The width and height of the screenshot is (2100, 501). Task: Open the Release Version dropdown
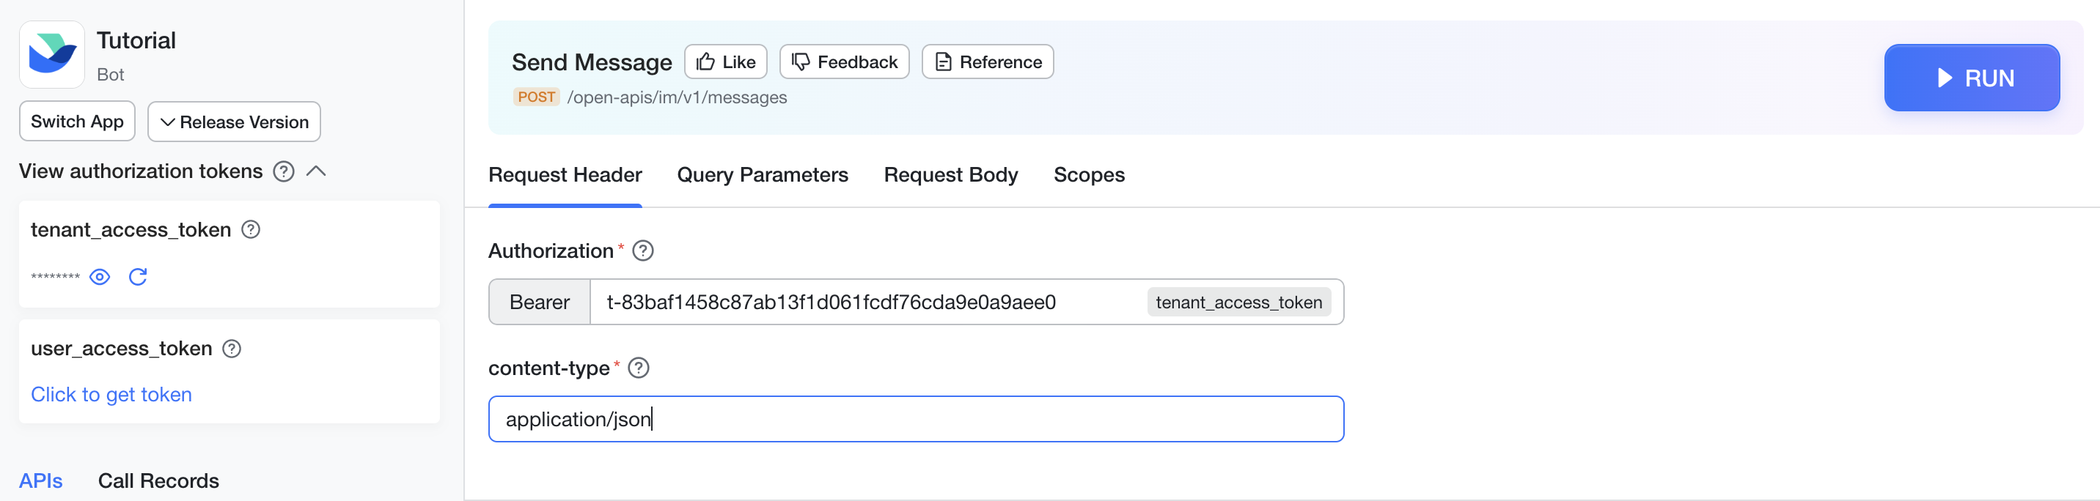click(234, 122)
